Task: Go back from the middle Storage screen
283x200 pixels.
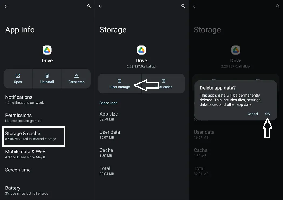Action: point(100,6)
